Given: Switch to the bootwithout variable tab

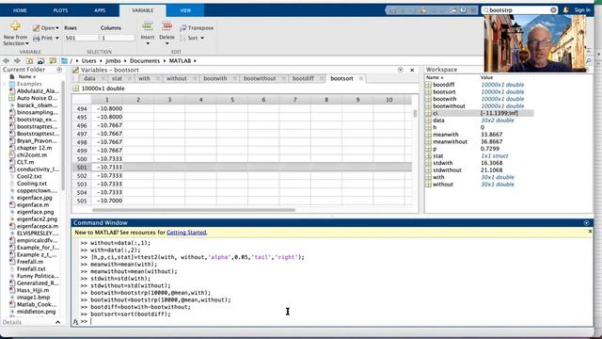Looking at the screenshot, I should (x=260, y=78).
